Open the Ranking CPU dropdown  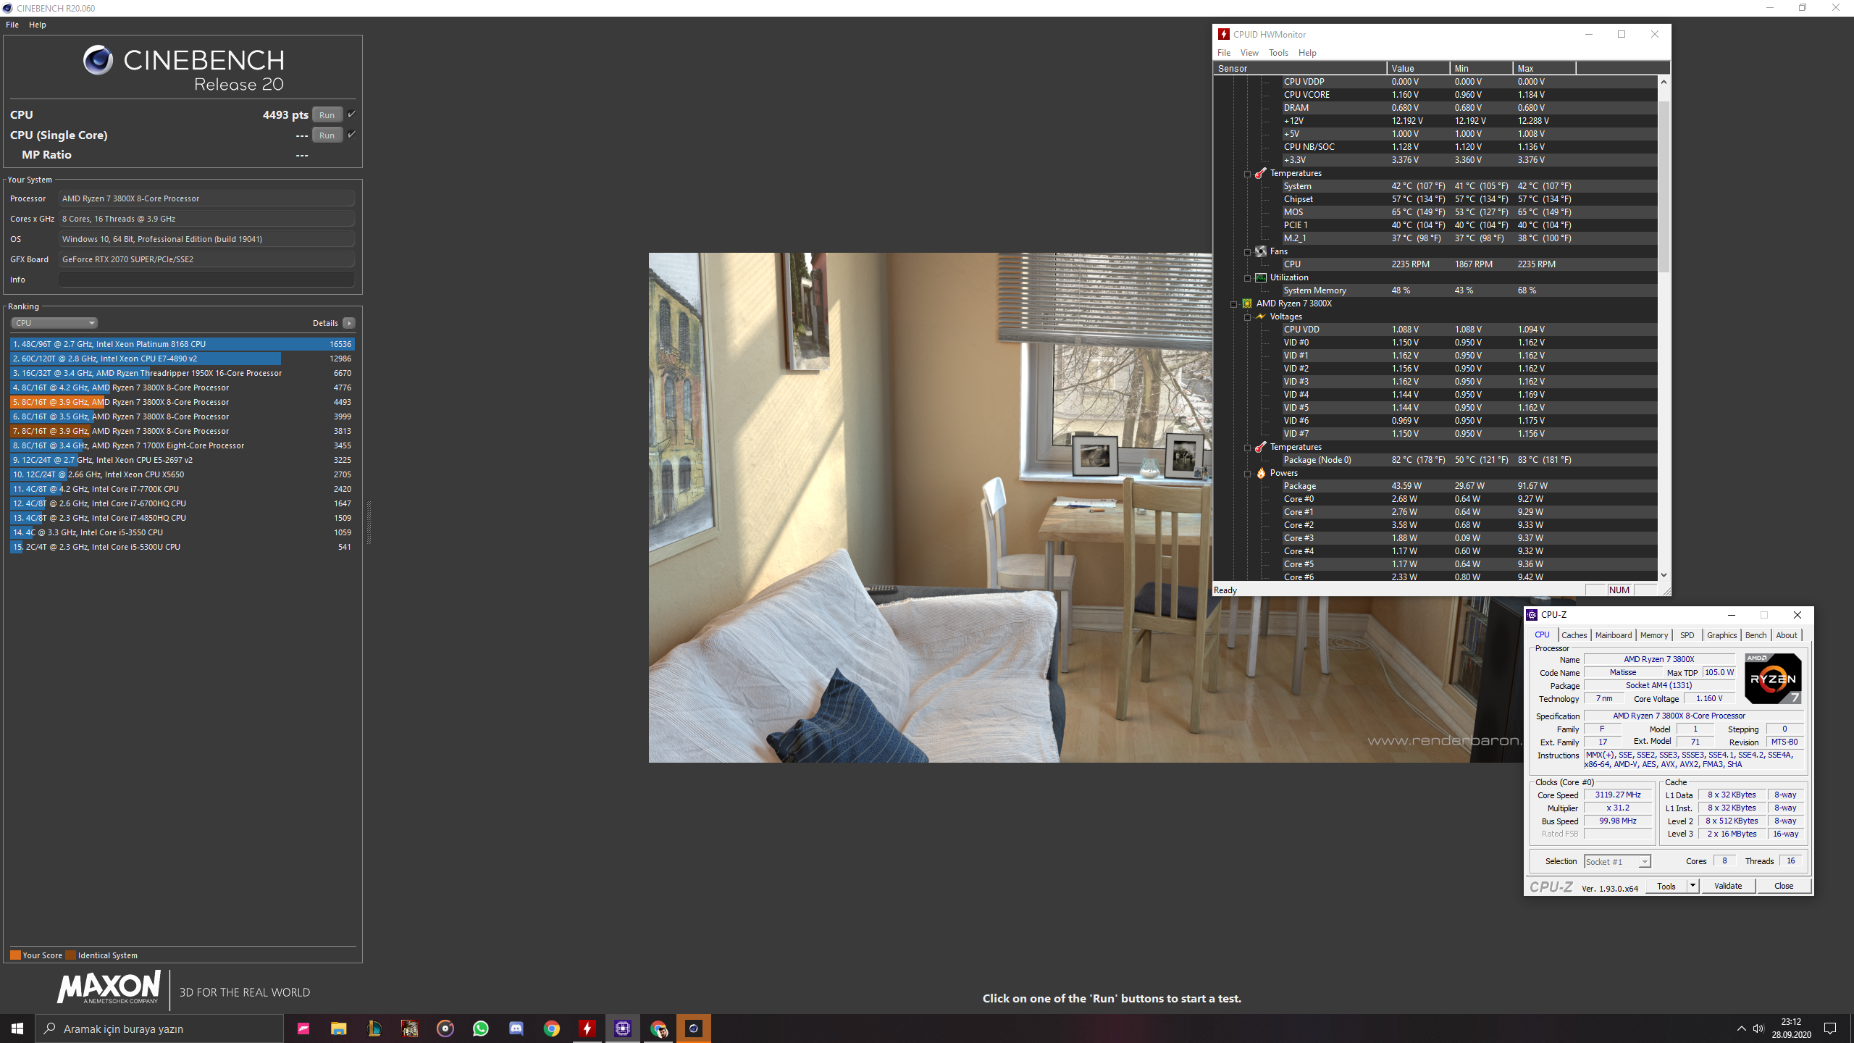54,323
